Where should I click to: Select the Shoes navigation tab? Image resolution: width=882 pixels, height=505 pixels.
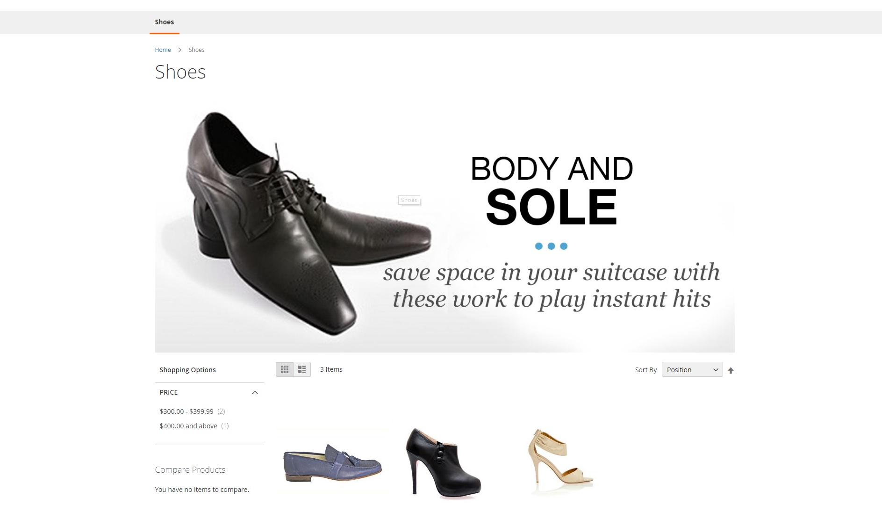tap(164, 22)
